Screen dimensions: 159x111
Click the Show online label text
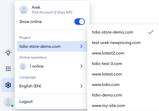[30, 22]
